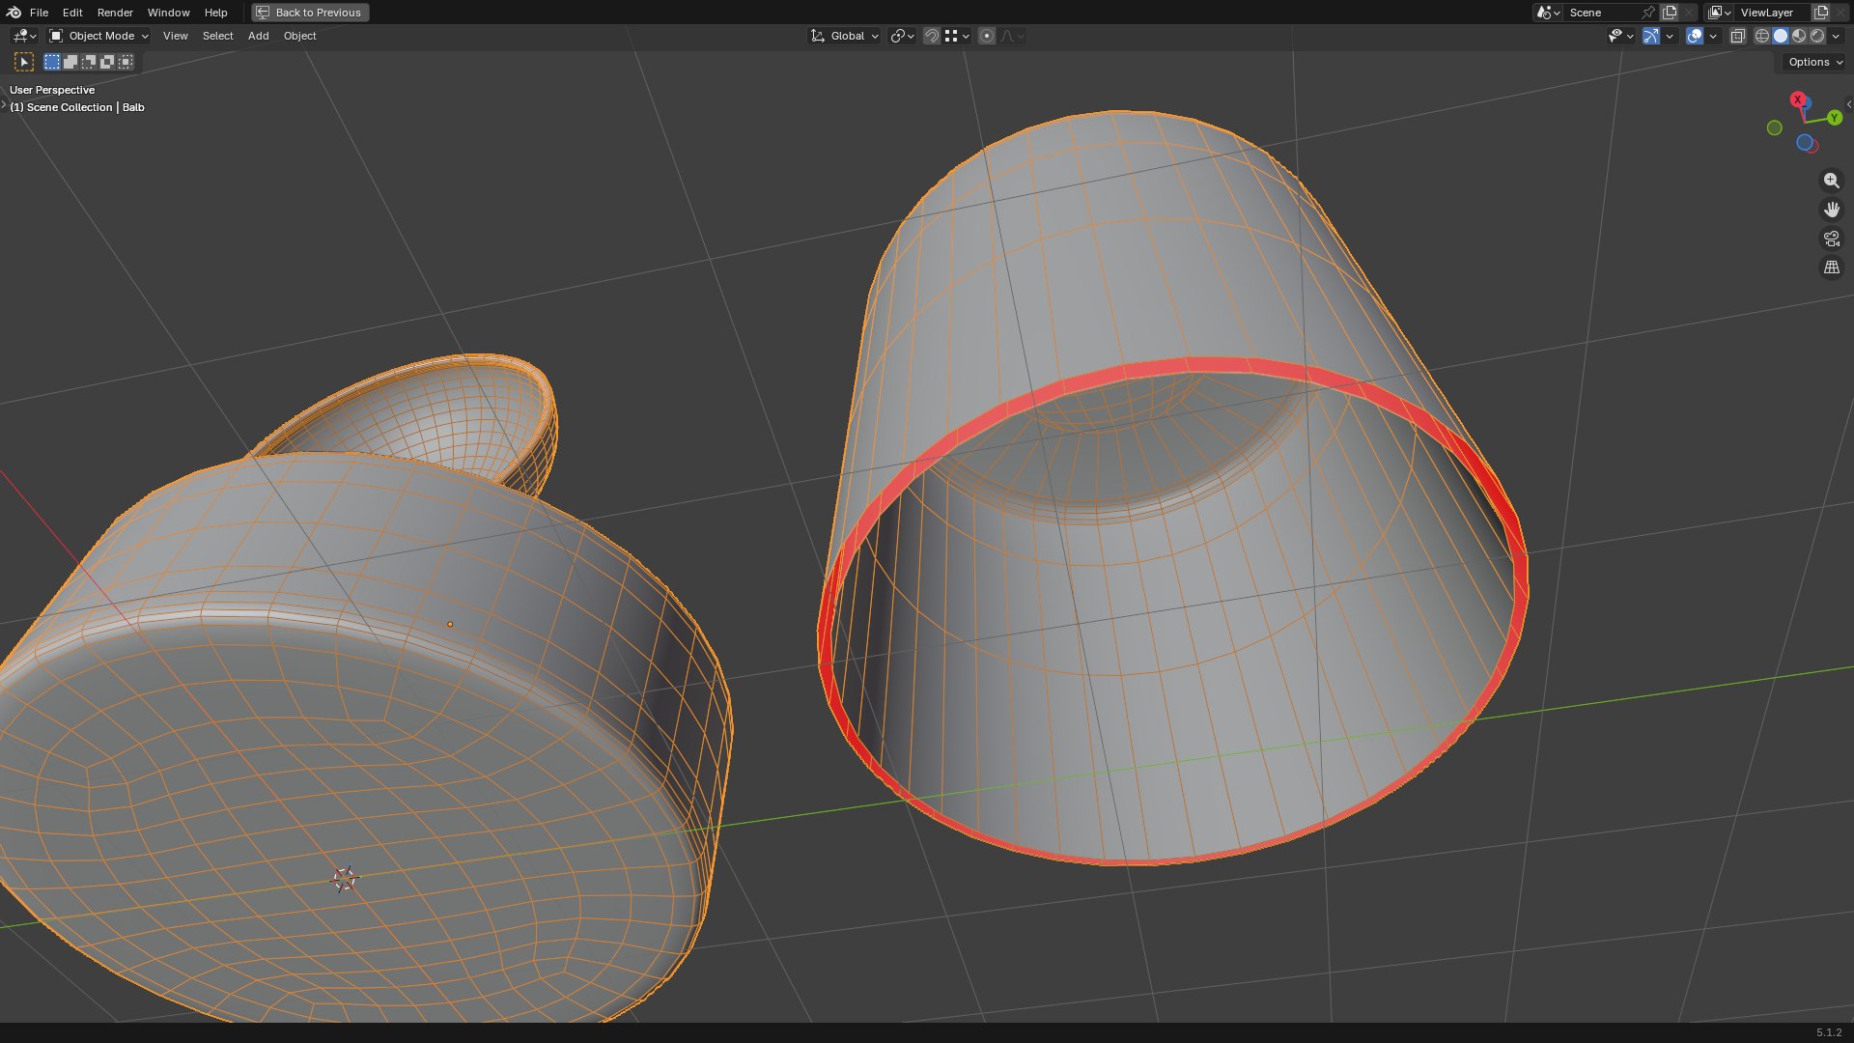Open the Object menu in viewport header
Viewport: 1854px width, 1043px height.
299,36
